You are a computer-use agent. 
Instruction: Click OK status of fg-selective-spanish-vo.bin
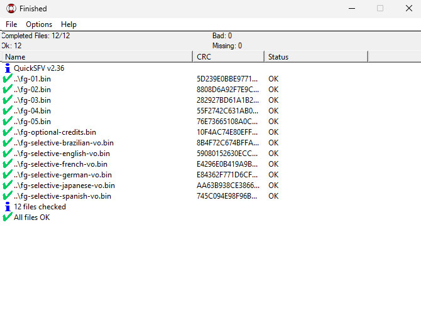pos(273,196)
